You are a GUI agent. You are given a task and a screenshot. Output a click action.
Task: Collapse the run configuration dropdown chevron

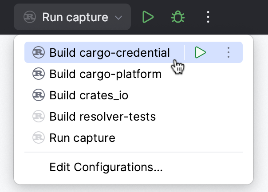pos(118,18)
